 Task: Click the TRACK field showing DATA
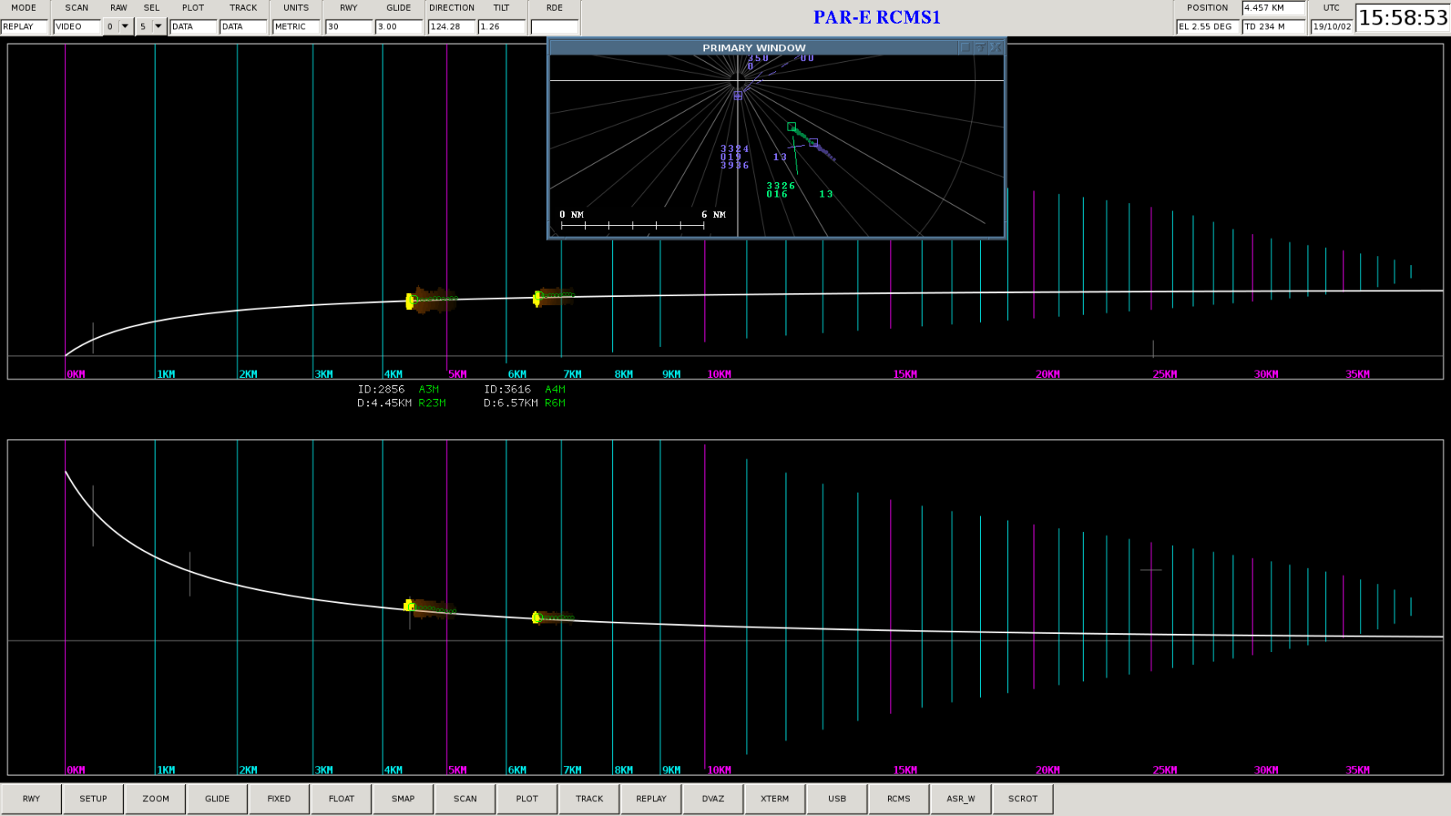pos(243,26)
